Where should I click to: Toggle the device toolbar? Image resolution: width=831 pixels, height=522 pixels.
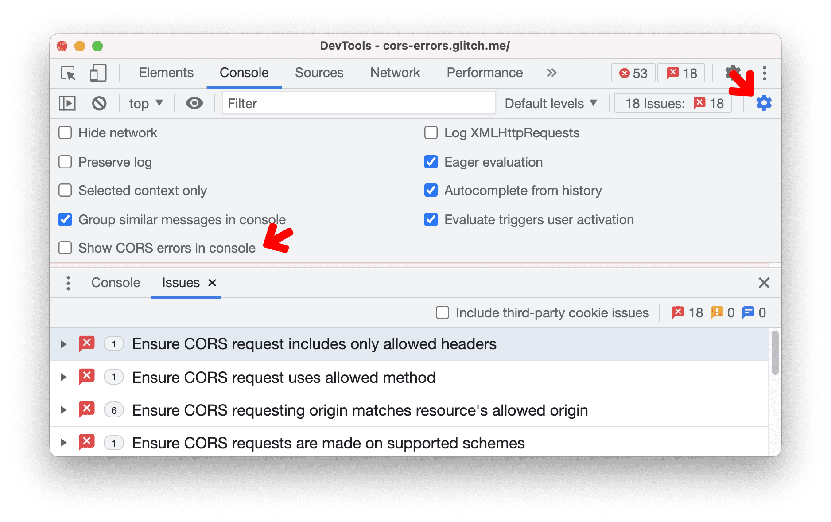click(x=98, y=73)
